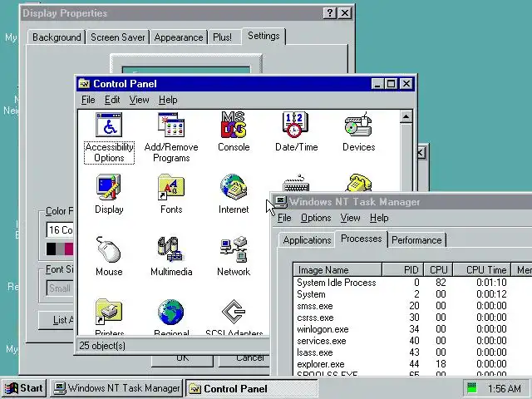Screen dimensions: 532x399
Task: Switch to Task Manager Processes tab
Action: pyautogui.click(x=361, y=239)
